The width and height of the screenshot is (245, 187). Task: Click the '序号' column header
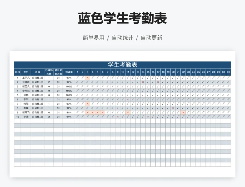17,72
